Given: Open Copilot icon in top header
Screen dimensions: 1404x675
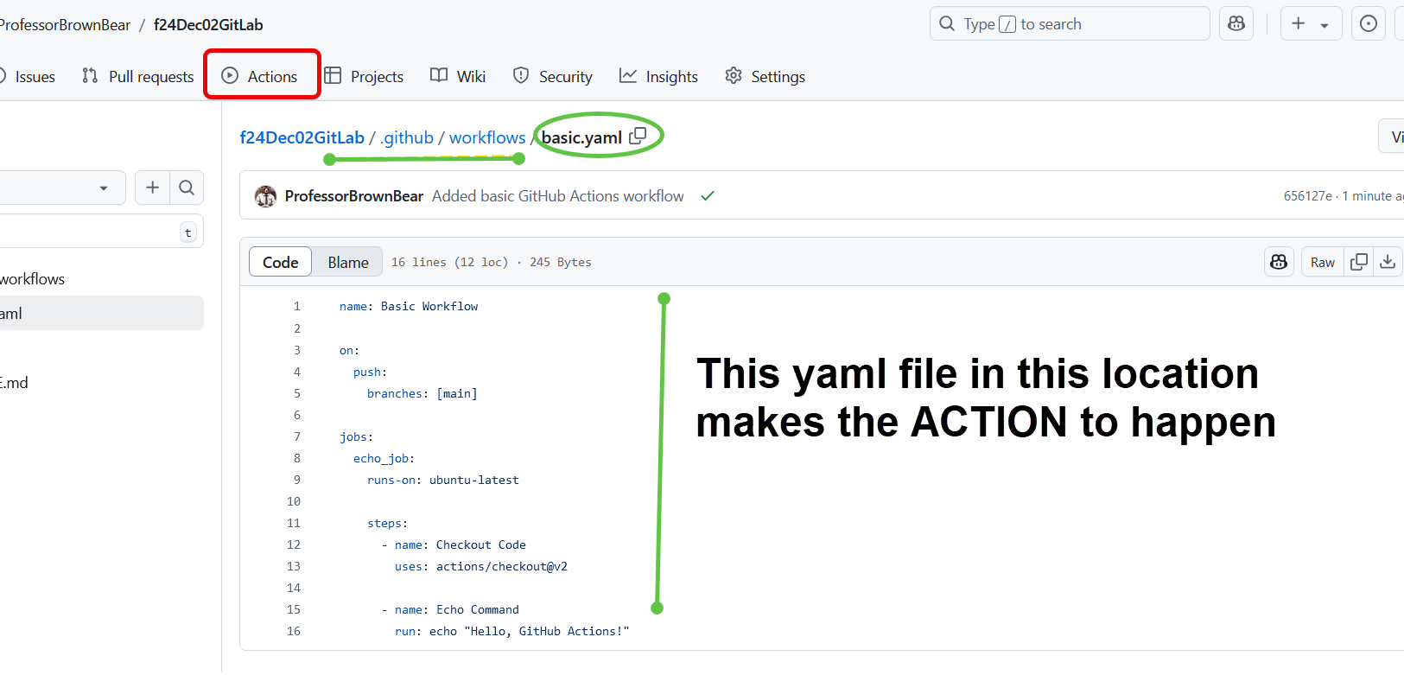Looking at the screenshot, I should coord(1236,23).
